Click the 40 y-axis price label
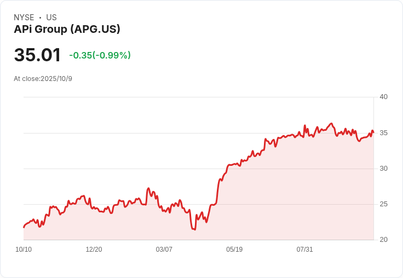Screen dimensions: 403x278 383,97
